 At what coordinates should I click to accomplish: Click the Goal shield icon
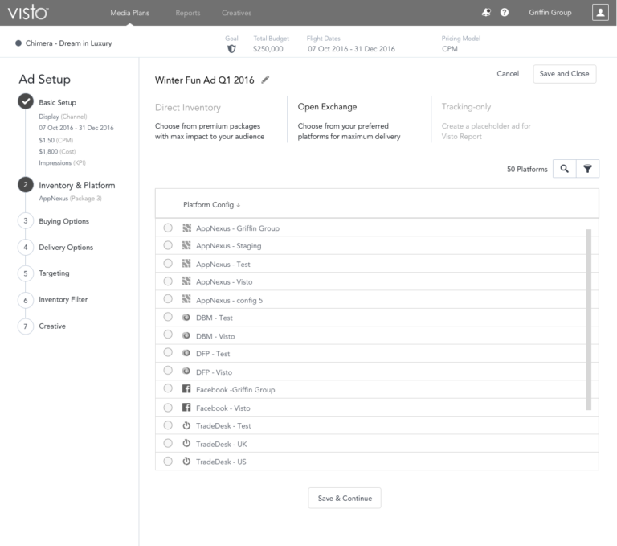click(231, 49)
